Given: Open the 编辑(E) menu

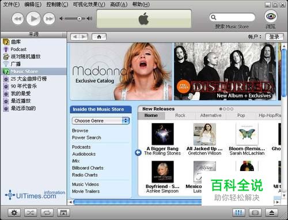Looking at the screenshot, I should coord(33,5).
